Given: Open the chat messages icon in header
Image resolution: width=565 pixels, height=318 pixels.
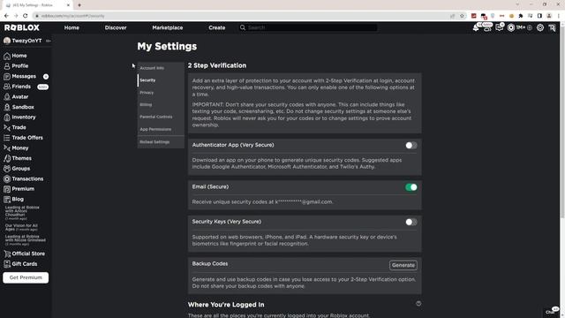Looking at the screenshot, I should pos(499,27).
